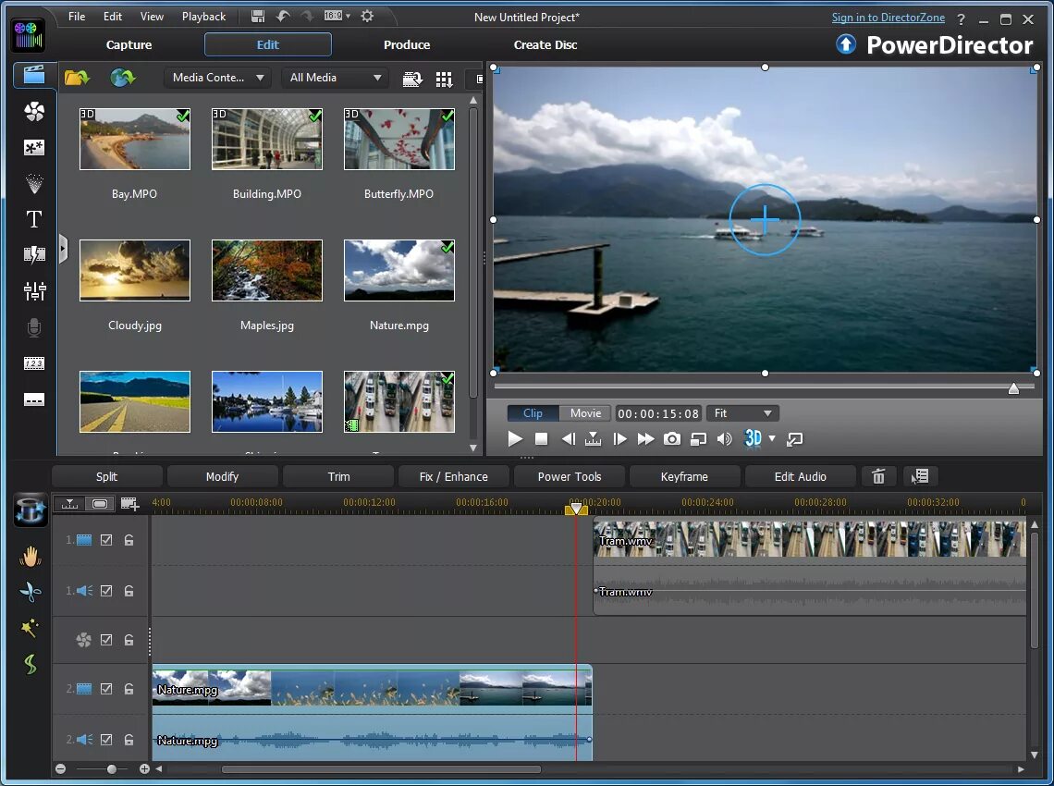This screenshot has height=786, width=1054.
Task: Open the Playback menu
Action: point(203,17)
